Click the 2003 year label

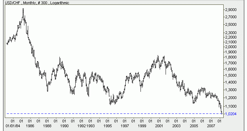pyautogui.click(x=176, y=126)
